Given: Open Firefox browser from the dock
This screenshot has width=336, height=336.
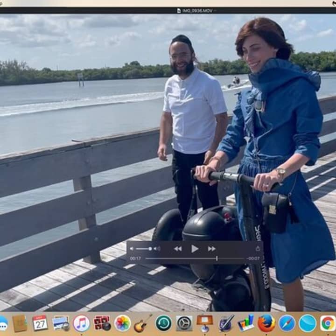Looking at the screenshot, I should pos(266,323).
